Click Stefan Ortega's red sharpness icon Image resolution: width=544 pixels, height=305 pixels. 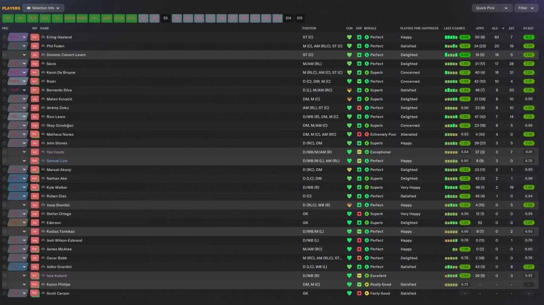tap(359, 214)
